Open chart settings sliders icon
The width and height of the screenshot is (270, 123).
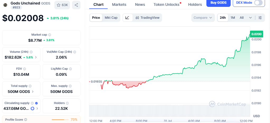pos(260,18)
